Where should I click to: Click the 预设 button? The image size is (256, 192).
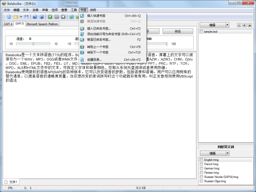tap(177, 32)
